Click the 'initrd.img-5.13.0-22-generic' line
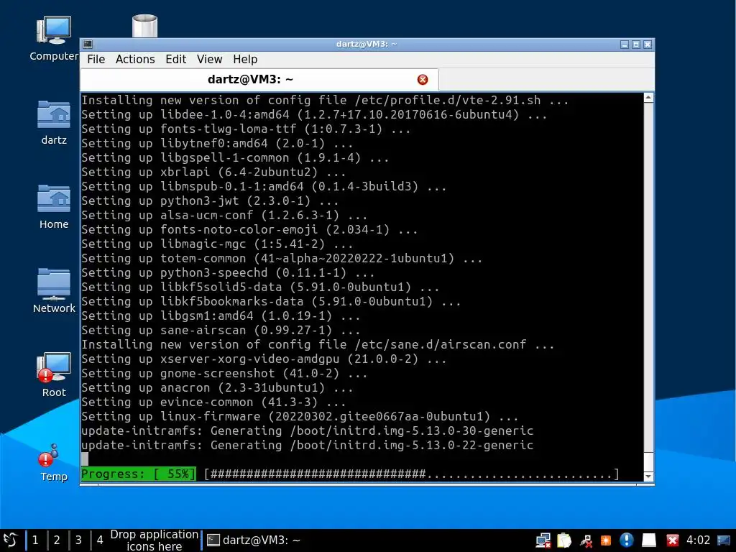The width and height of the screenshot is (736, 552). coord(307,445)
